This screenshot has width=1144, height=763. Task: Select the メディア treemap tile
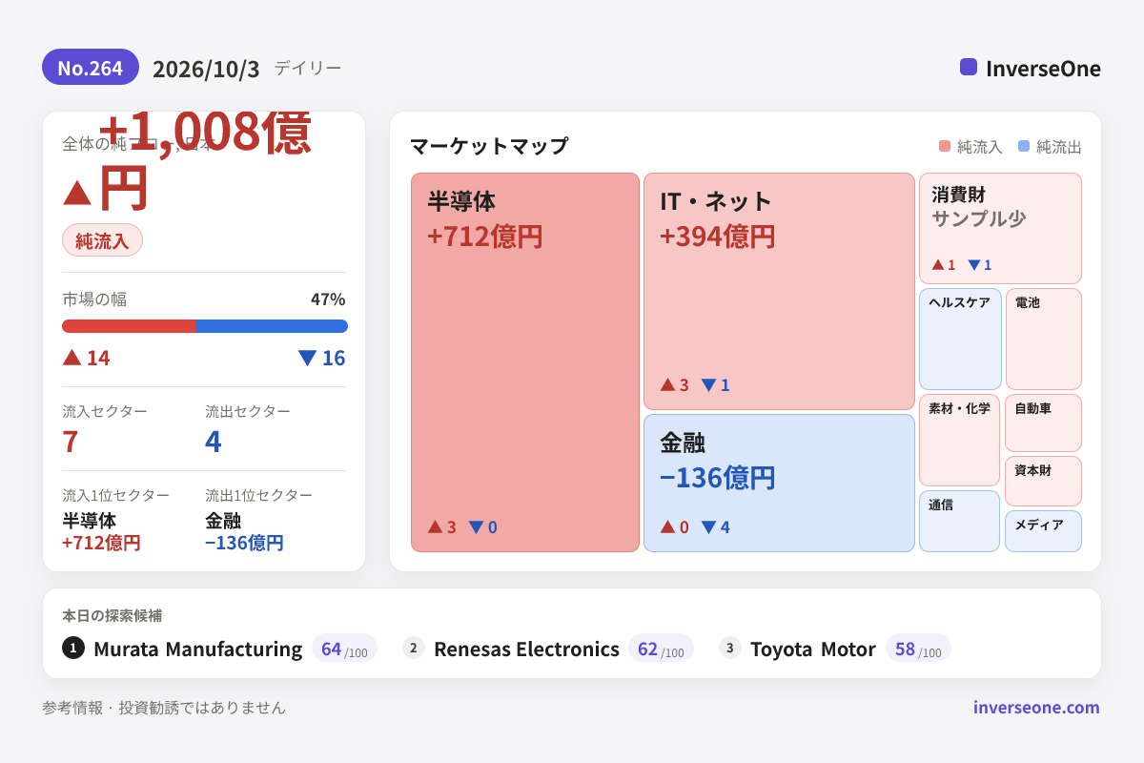[x=1043, y=531]
